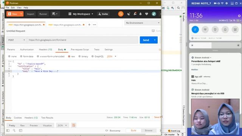
Task: Collapse the JSON object at line 1
Action: (x=11, y=61)
